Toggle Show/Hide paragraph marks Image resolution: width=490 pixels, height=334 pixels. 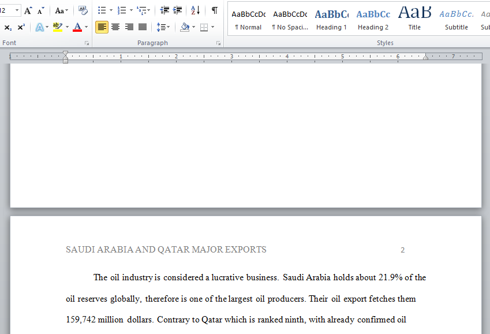214,10
